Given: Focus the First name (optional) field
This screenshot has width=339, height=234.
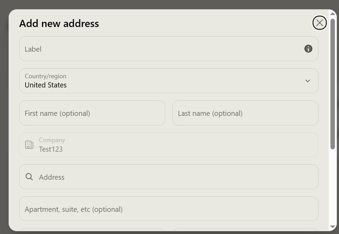Looking at the screenshot, I should (92, 113).
